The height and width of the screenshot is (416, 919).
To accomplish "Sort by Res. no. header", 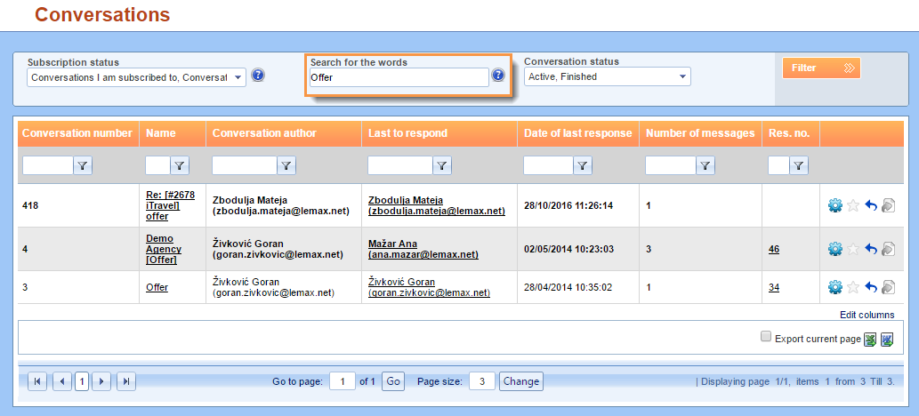I will 789,133.
